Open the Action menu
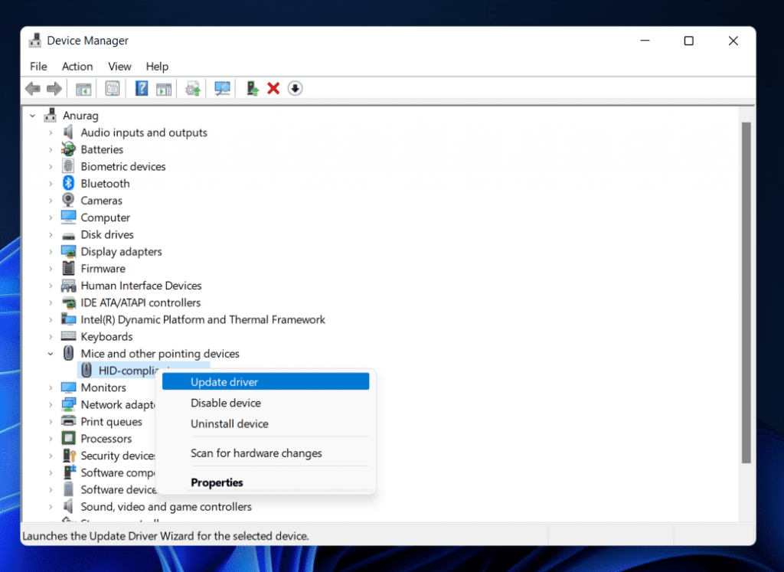The width and height of the screenshot is (784, 572). [x=77, y=67]
